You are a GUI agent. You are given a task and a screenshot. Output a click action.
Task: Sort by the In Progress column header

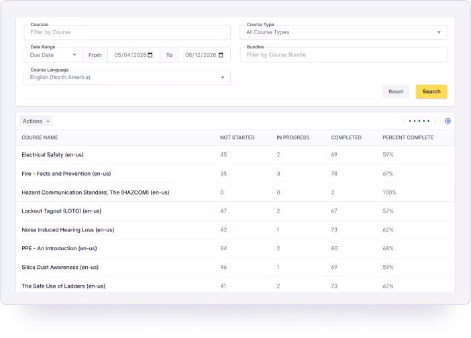(x=293, y=137)
